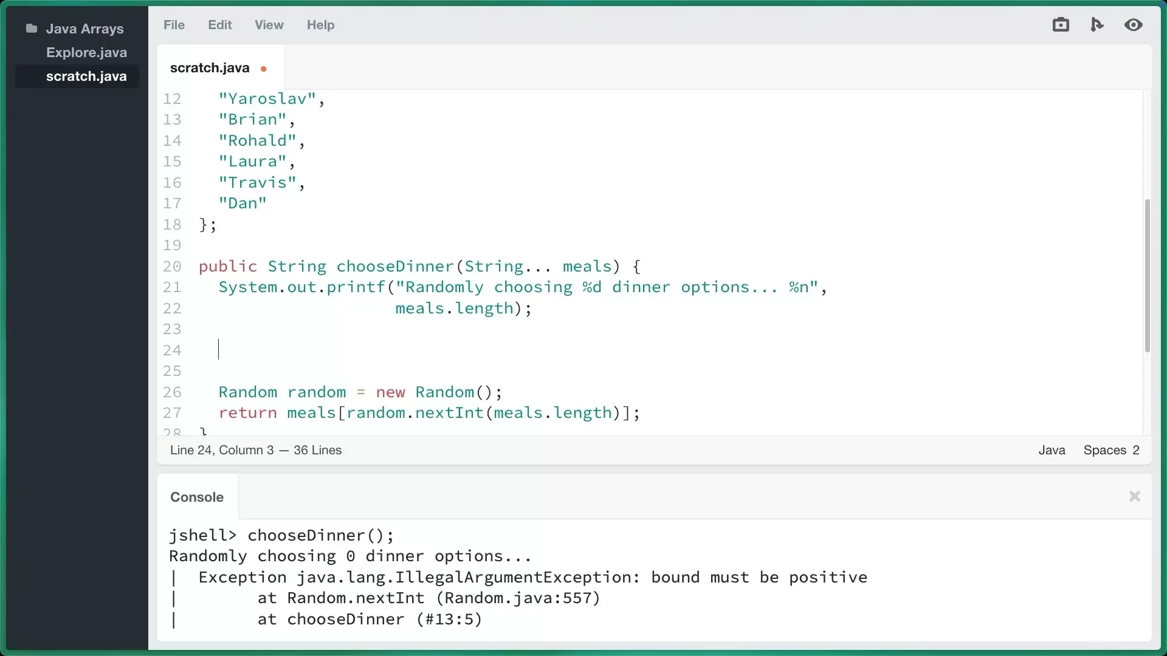This screenshot has width=1167, height=656.
Task: Click the fork workspace icon
Action: (x=1097, y=25)
